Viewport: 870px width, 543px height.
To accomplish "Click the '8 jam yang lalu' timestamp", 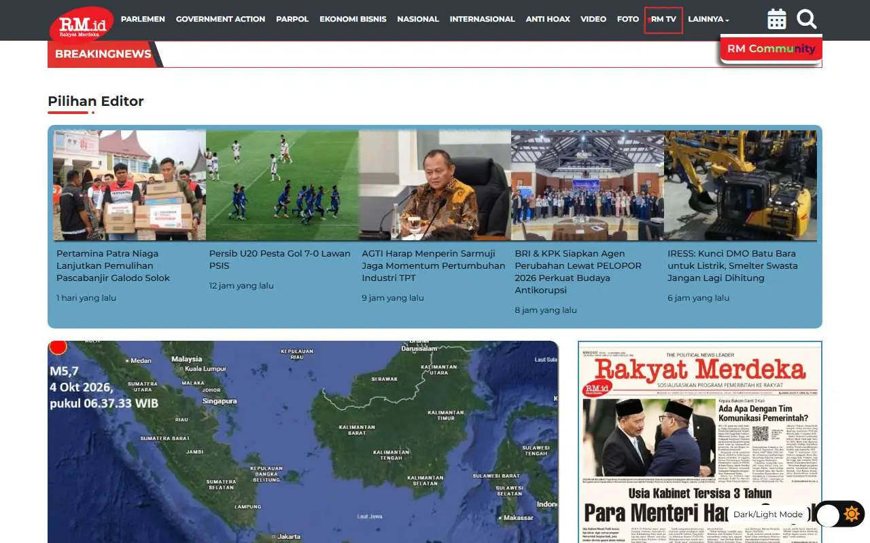I will pos(546,310).
